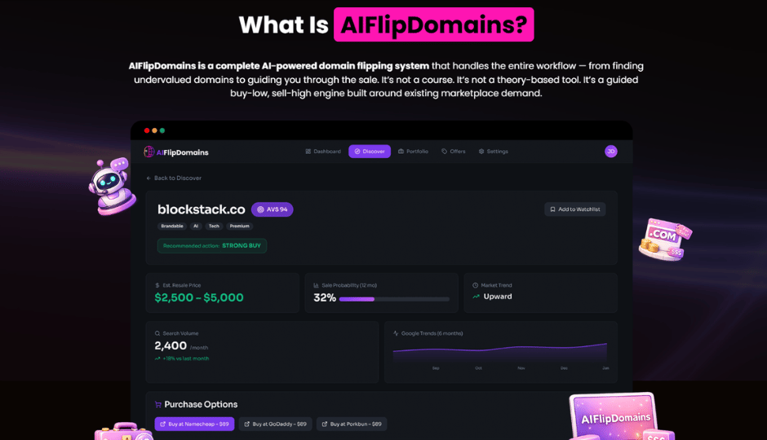Open the Offers tab
767x440 pixels.
click(x=454, y=152)
